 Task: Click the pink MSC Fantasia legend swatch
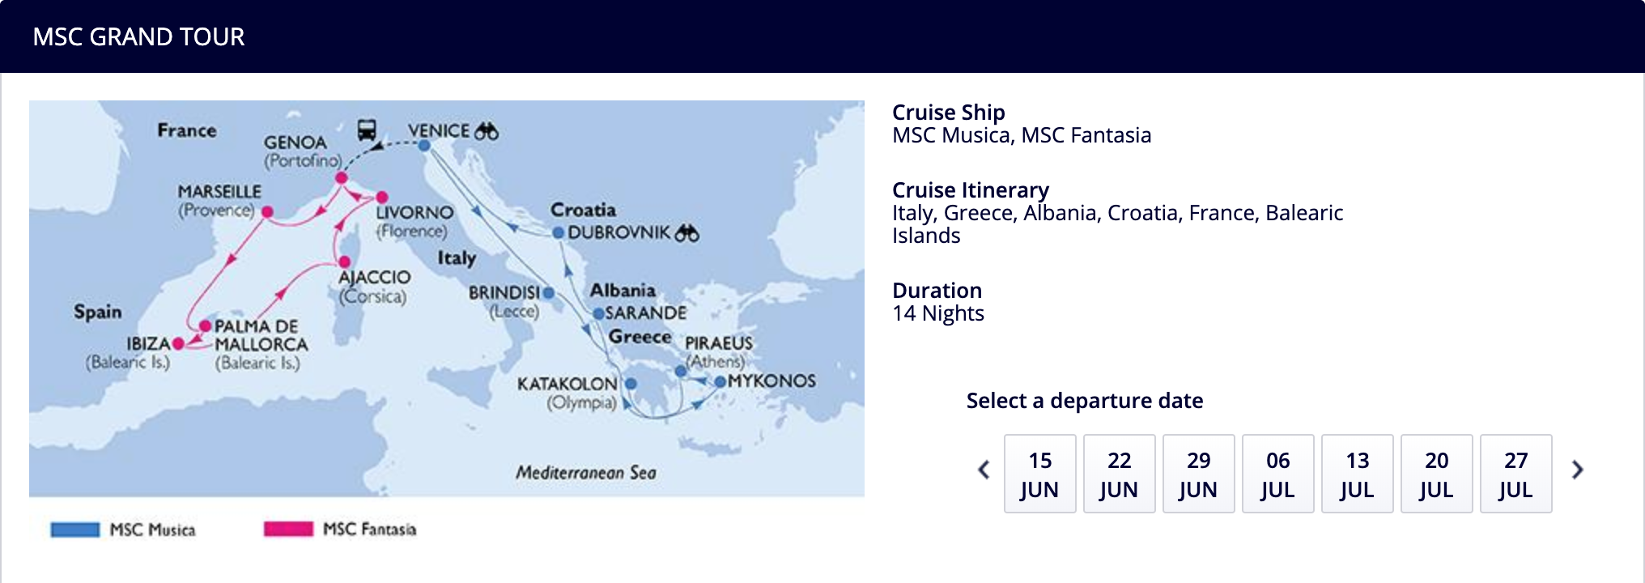[288, 529]
